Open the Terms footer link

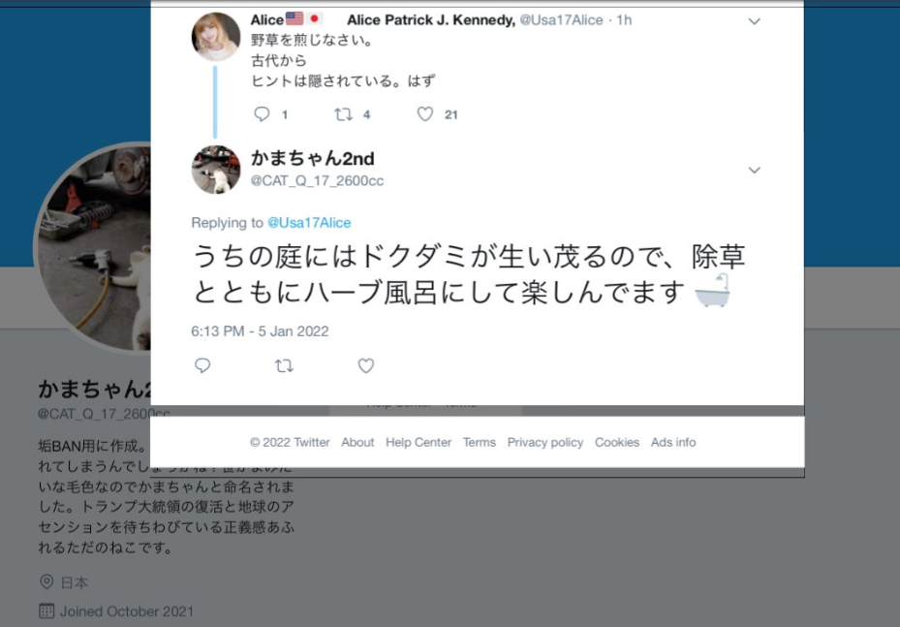pos(480,443)
